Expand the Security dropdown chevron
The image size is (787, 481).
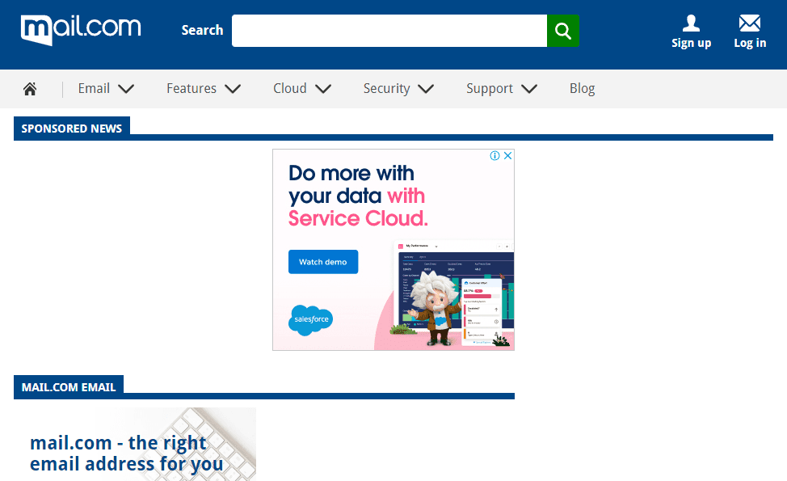426,89
